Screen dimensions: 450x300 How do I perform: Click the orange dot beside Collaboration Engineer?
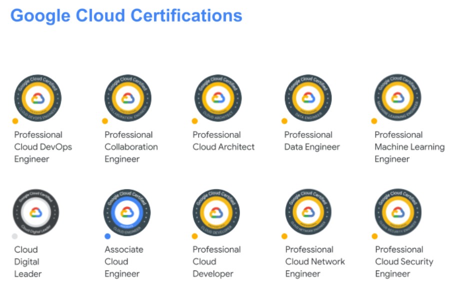[x=105, y=121]
